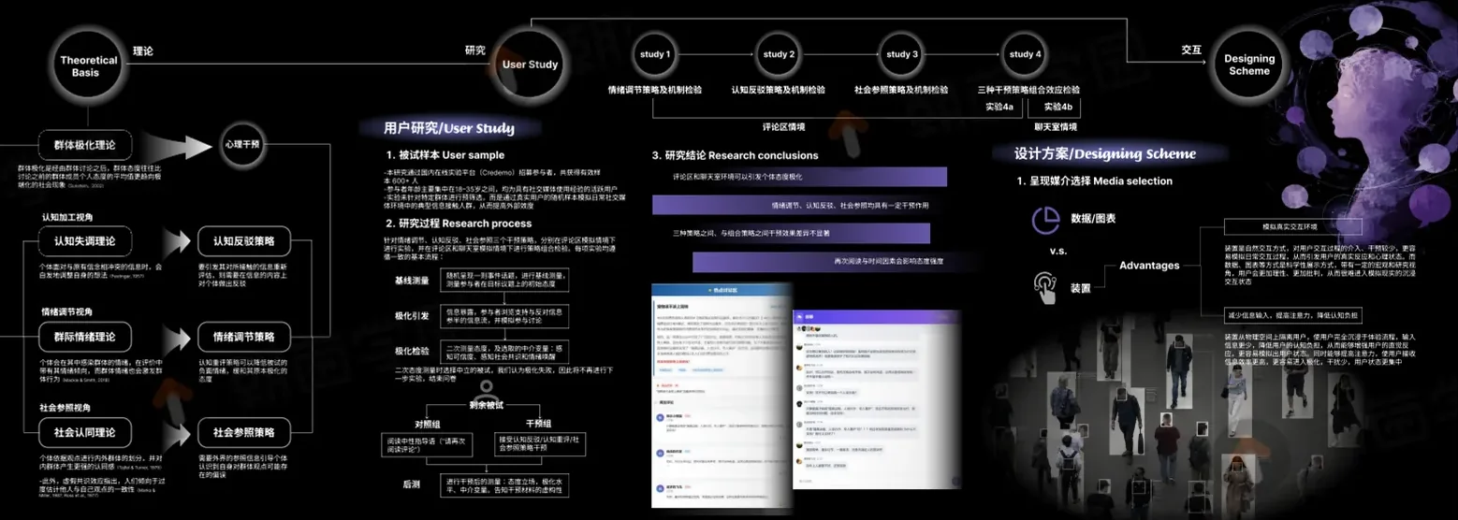Click the 情绪调节策略 box
This screenshot has height=520, width=1458.
coord(243,337)
